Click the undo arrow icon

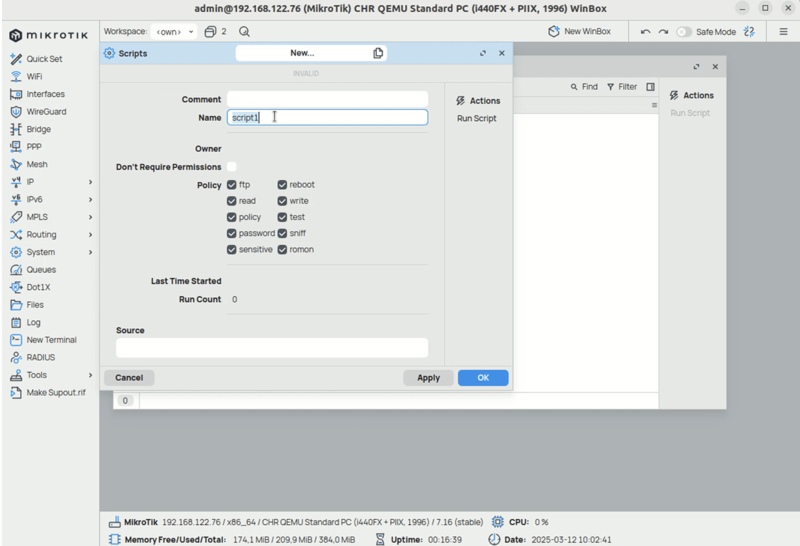(x=645, y=32)
